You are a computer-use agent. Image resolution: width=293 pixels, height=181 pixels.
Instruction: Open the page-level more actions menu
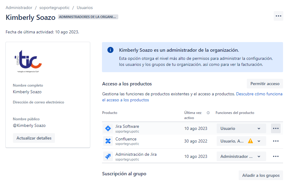pyautogui.click(x=278, y=16)
